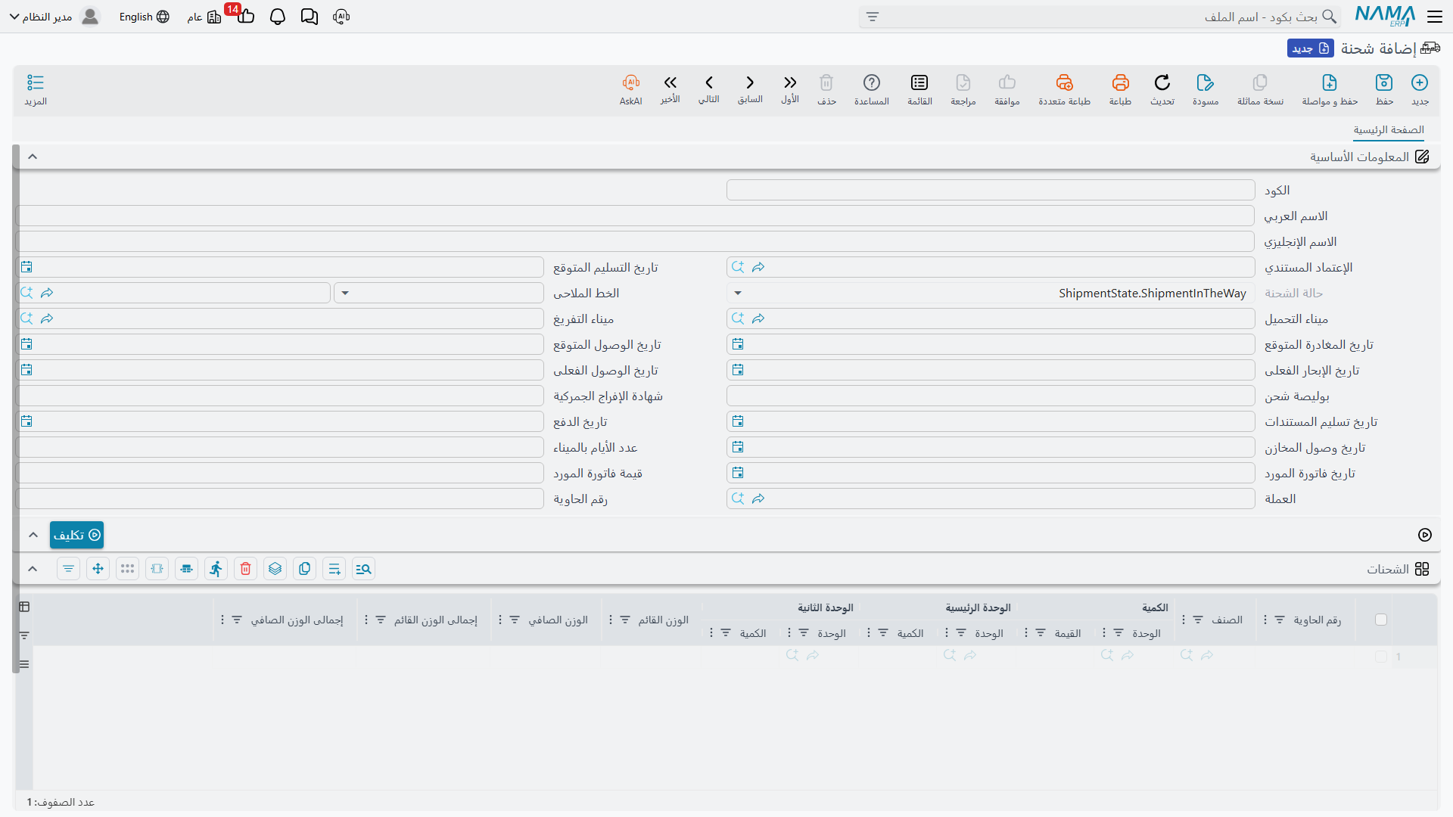Click the running-man icon in grid toolbar
The height and width of the screenshot is (817, 1453).
pos(216,569)
